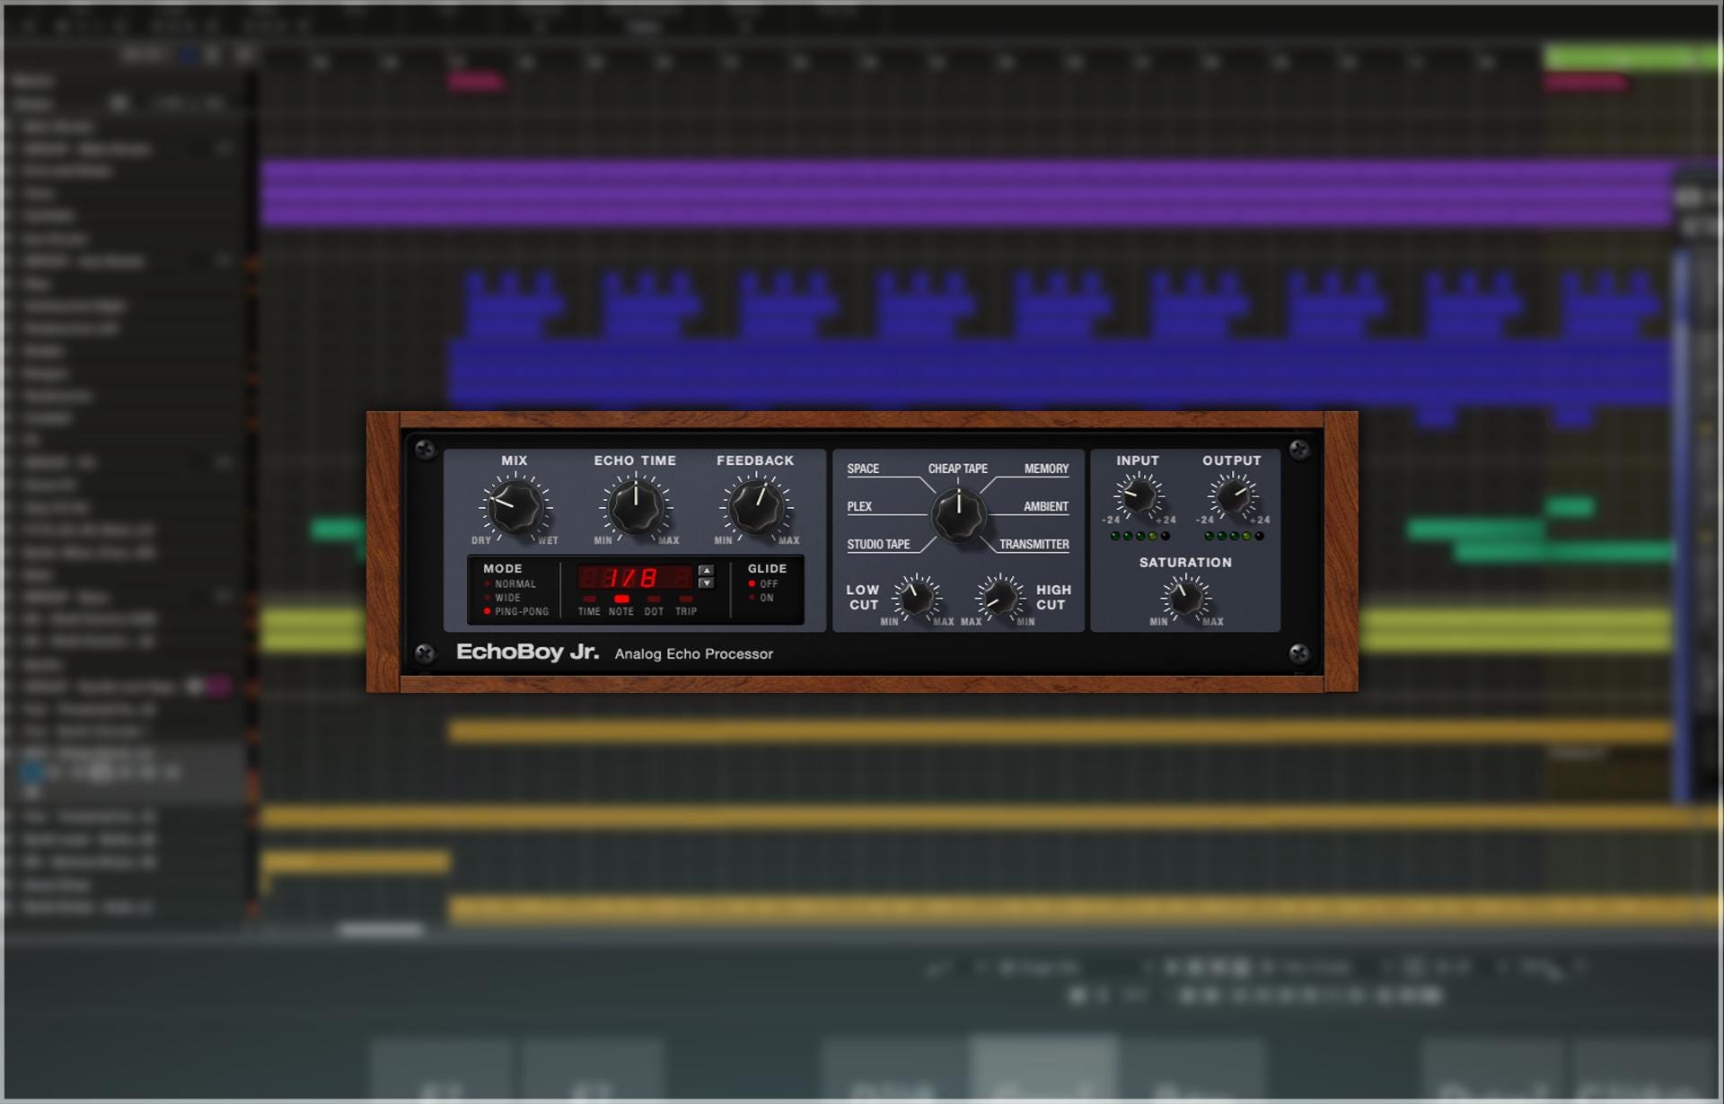Click the ECHO TIME knob
Image resolution: width=1724 pixels, height=1104 pixels.
tap(636, 506)
